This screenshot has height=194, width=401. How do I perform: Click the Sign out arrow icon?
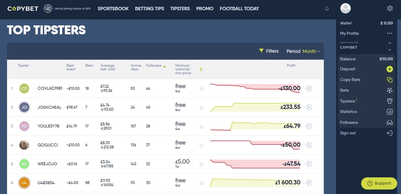[x=390, y=133]
